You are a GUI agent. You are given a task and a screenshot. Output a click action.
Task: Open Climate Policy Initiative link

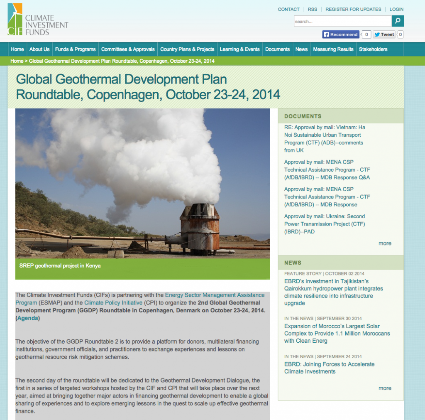[x=113, y=303]
